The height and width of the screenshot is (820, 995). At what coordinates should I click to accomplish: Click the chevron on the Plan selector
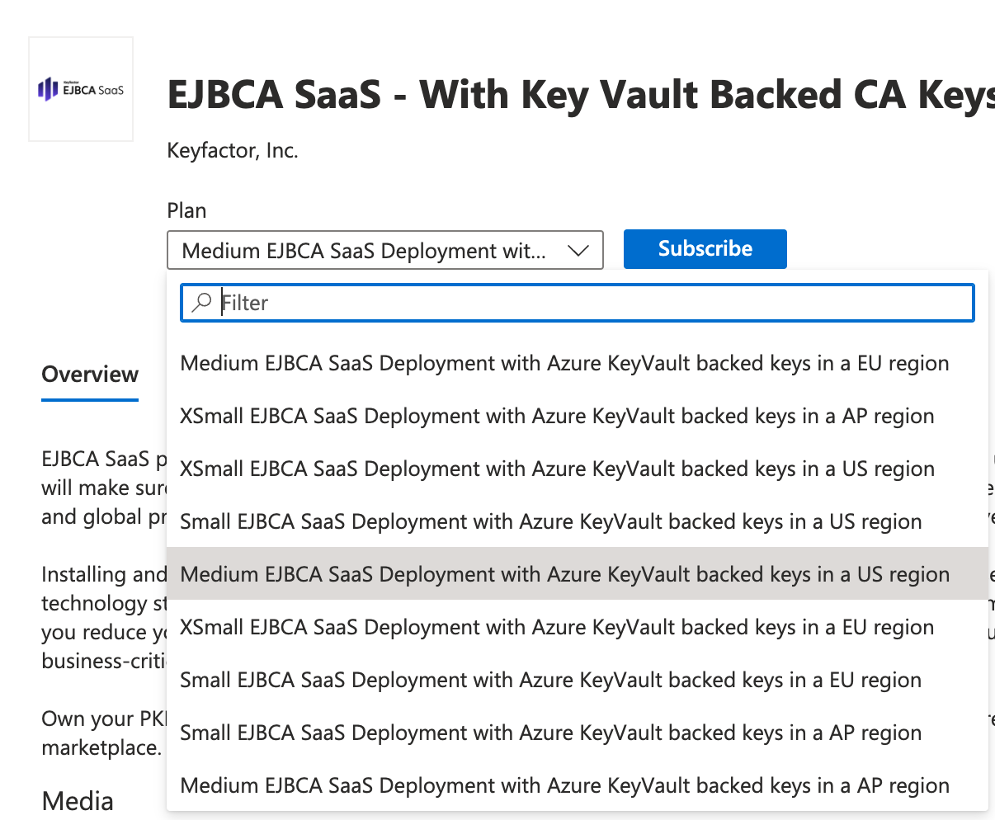(x=578, y=250)
